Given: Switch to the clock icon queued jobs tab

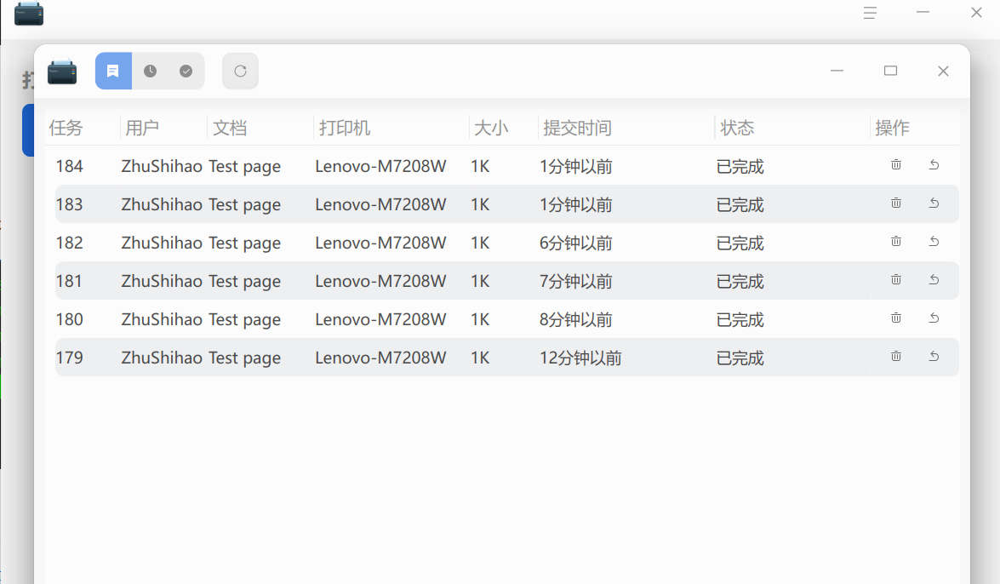Looking at the screenshot, I should (x=150, y=71).
